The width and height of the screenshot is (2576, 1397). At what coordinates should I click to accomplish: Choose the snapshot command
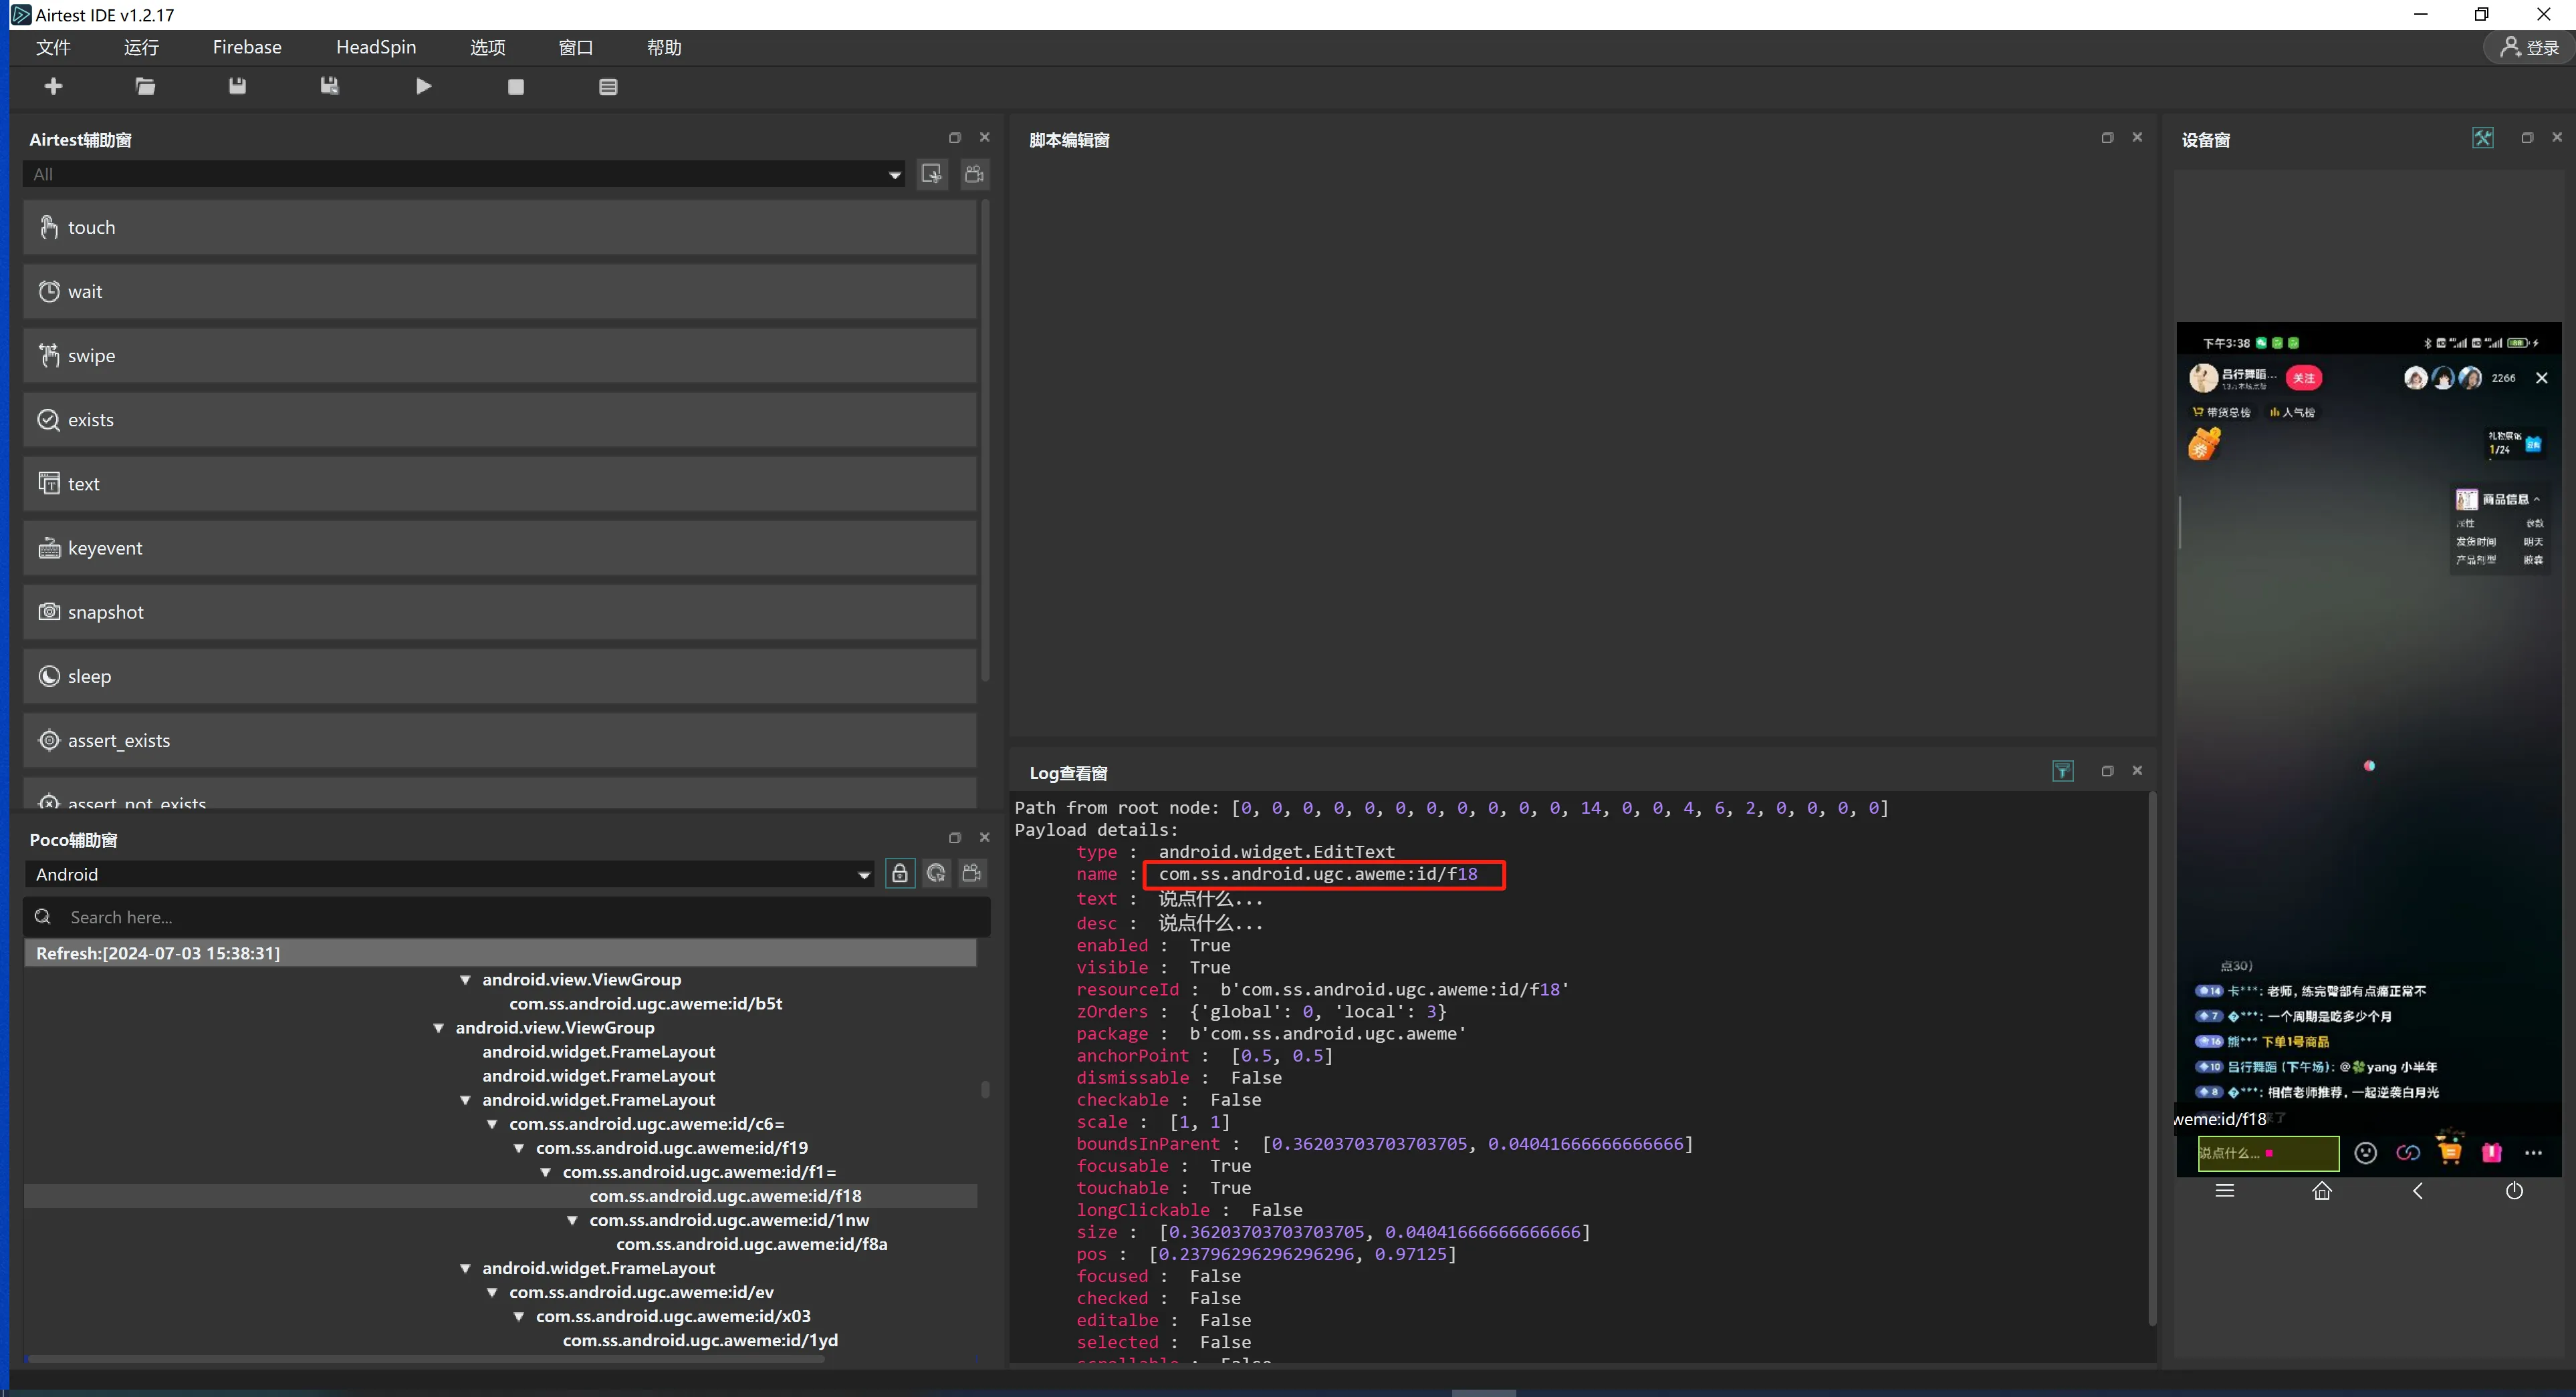(500, 613)
